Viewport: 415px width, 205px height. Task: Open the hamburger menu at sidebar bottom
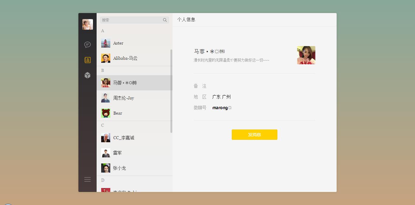87,180
